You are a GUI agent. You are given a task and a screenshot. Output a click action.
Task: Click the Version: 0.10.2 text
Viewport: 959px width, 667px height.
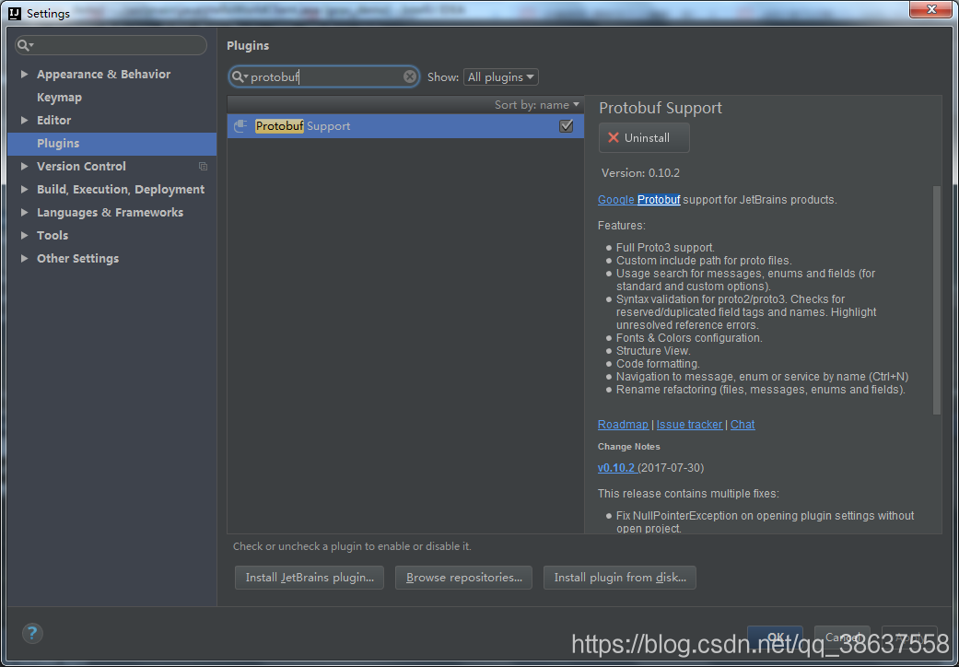(640, 173)
